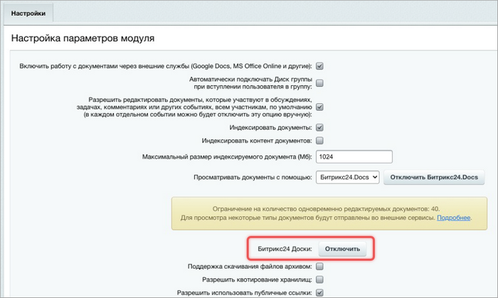498x298 pixels.
Task: Click the Битрикс24 Доски label text
Action: point(282,250)
